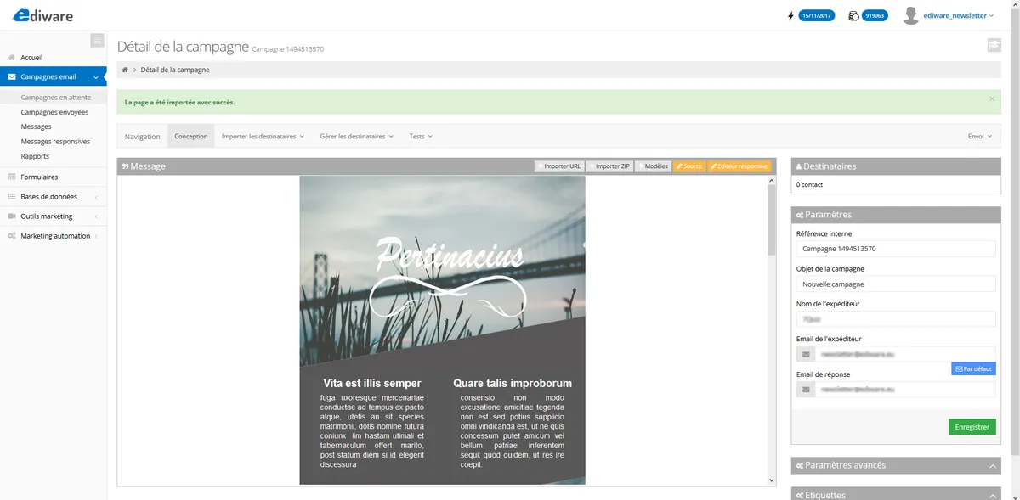1020x500 pixels.
Task: Click the Objet de la campagne field
Action: [x=896, y=284]
